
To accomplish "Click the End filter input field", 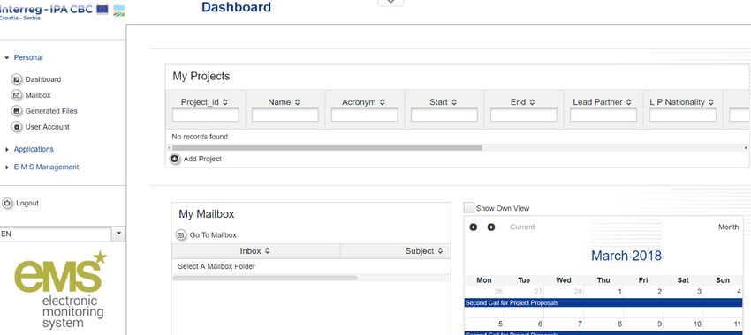I will point(524,115).
